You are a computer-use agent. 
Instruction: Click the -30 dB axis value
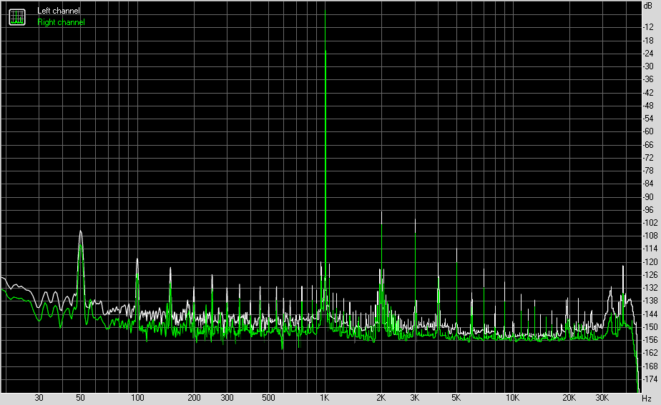648,66
